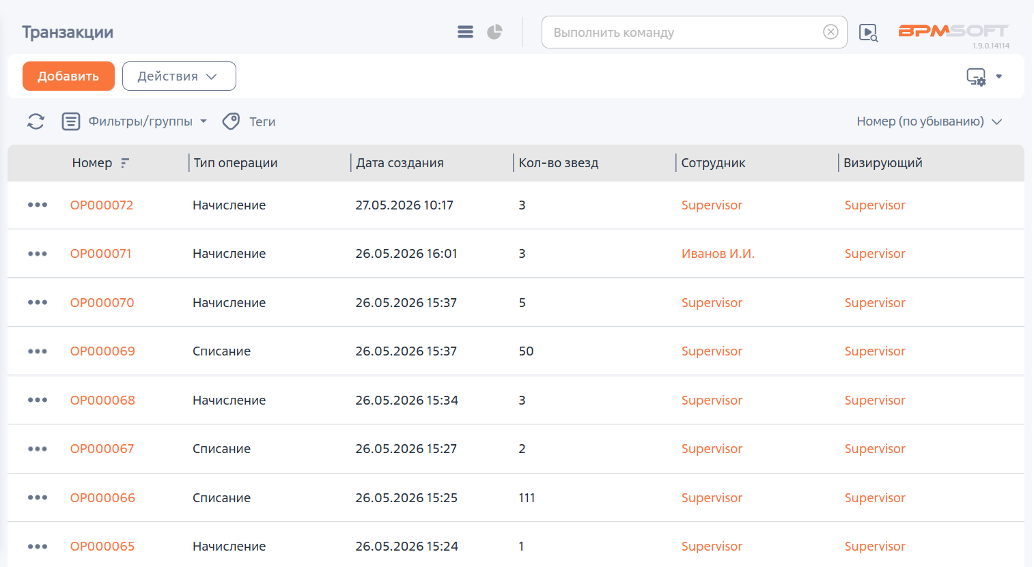Viewport: 1034px width, 567px height.
Task: Sort by Номер column header
Action: pyautogui.click(x=92, y=163)
